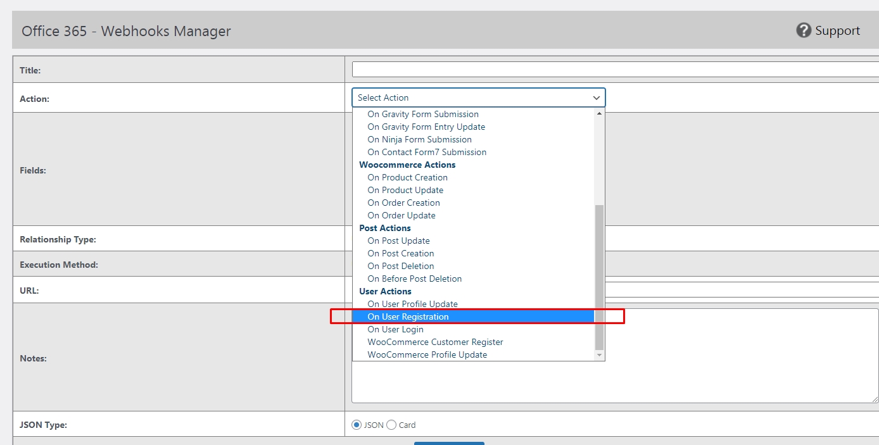Image resolution: width=879 pixels, height=445 pixels.
Task: Click the Relationship Type label
Action: (x=58, y=239)
